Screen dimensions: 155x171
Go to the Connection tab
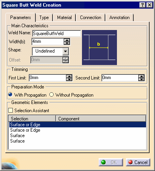91,18
